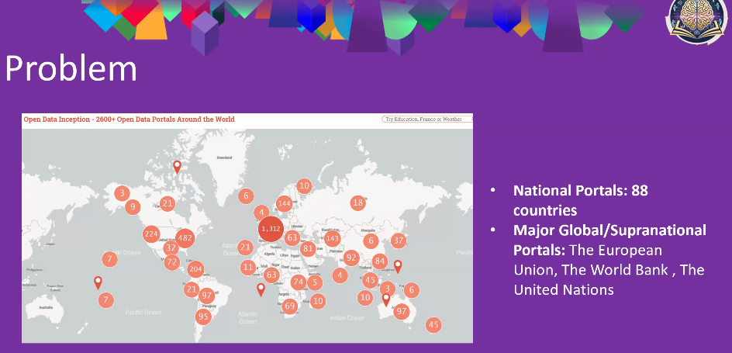Click the red pin west of the 7 Pacific cluster
This screenshot has height=353, width=732.
coord(98,282)
